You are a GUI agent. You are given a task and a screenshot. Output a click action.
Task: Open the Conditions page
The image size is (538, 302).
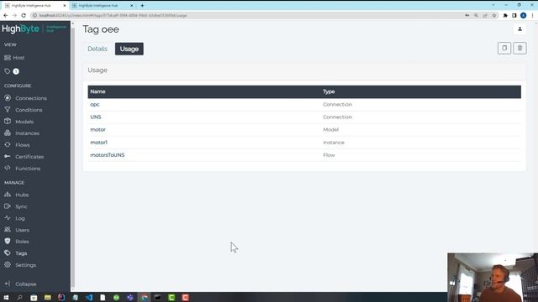click(24, 110)
